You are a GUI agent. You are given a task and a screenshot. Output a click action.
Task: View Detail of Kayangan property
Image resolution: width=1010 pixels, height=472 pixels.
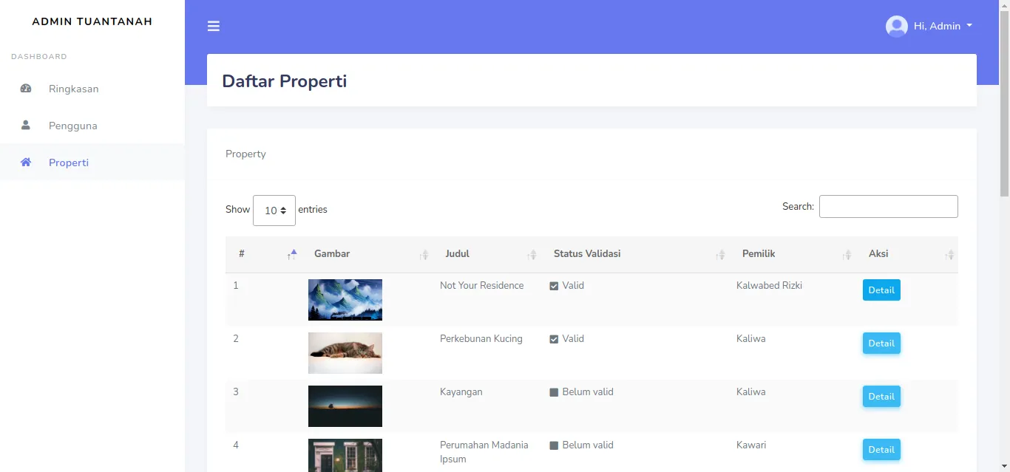pyautogui.click(x=881, y=397)
